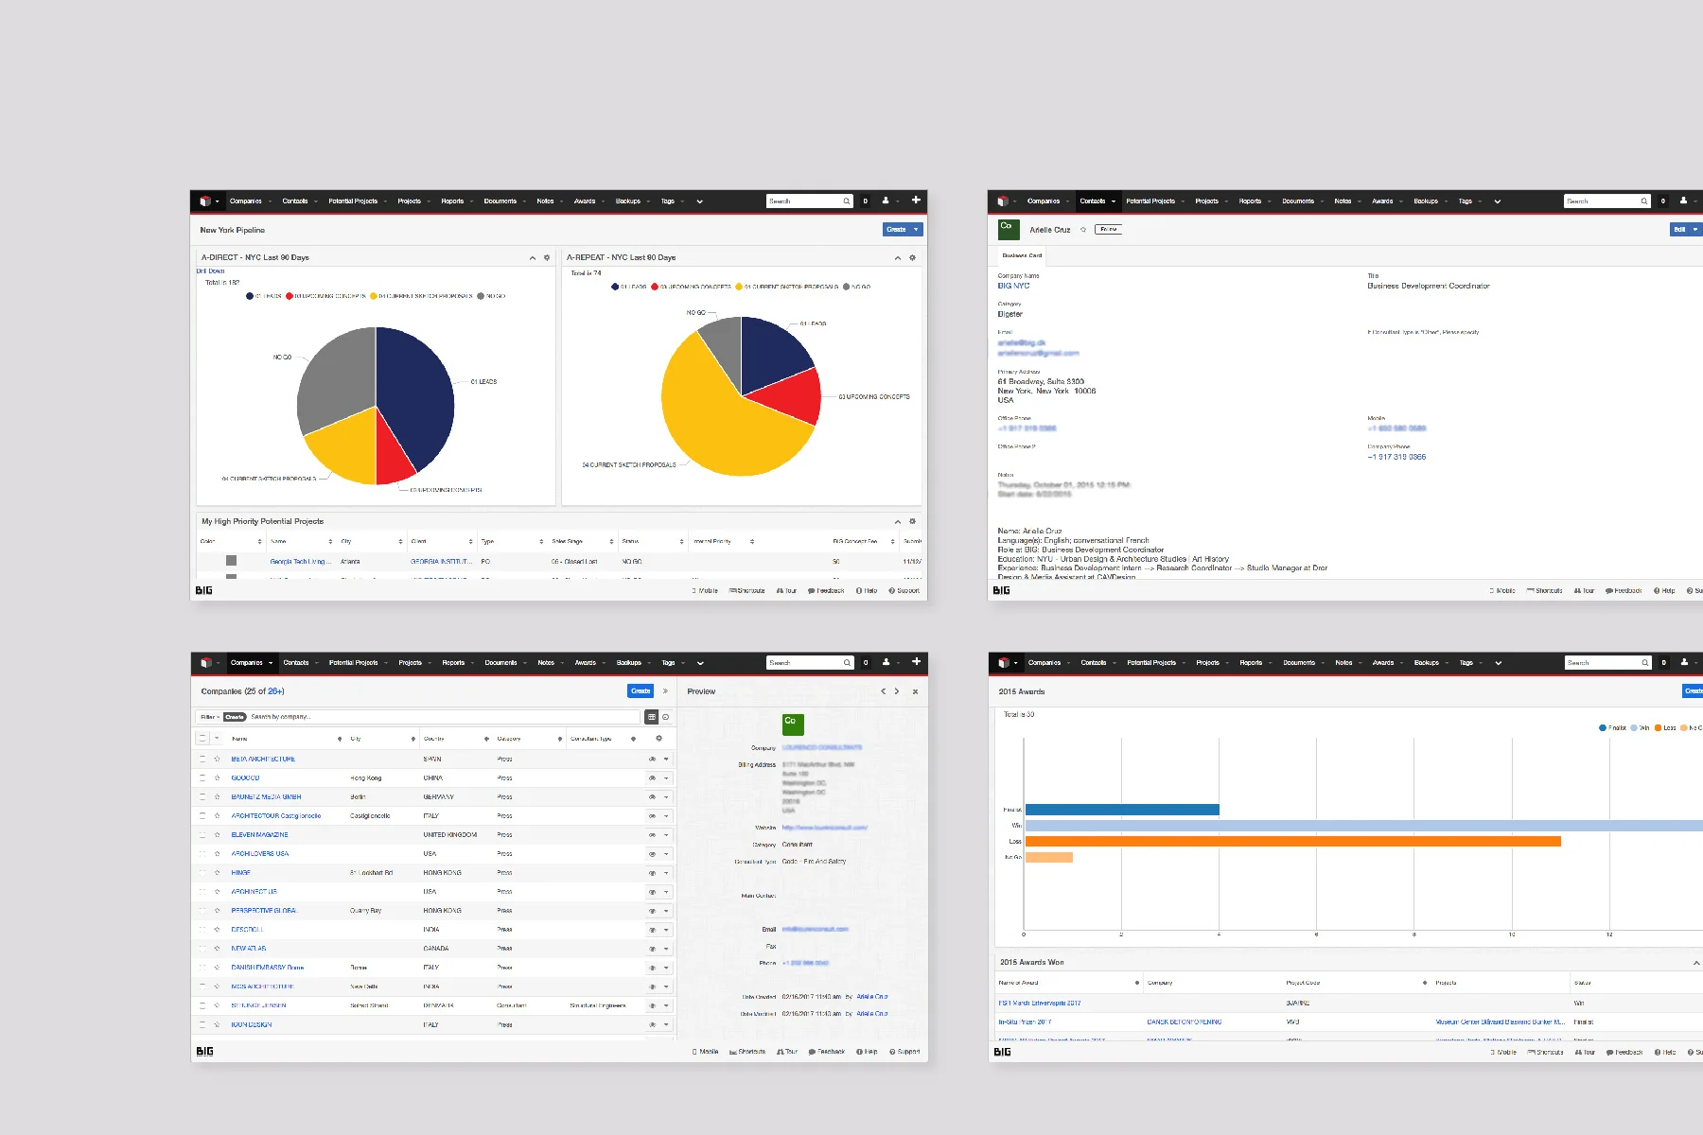The height and width of the screenshot is (1135, 1703).
Task: Click Shortcuts in Companies window footer
Action: pos(747,1052)
